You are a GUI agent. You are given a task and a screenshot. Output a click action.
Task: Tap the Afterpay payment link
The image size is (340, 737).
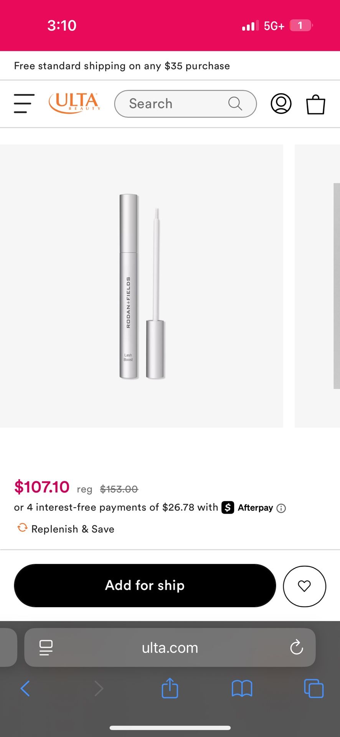point(248,507)
